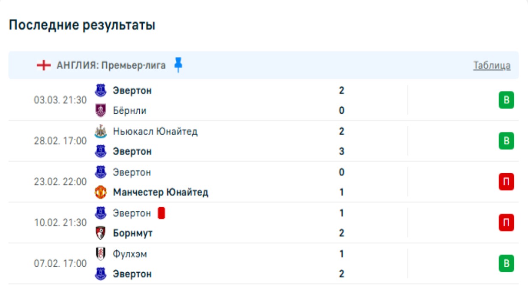Select the Борнмут team name
Viewport: 528px width, 286px height.
[133, 233]
